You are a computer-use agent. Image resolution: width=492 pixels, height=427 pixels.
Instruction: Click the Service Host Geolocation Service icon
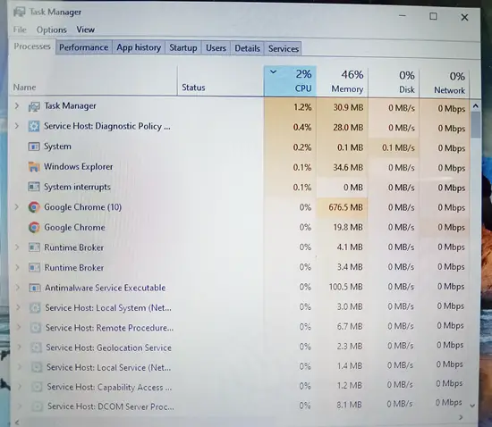pos(36,347)
